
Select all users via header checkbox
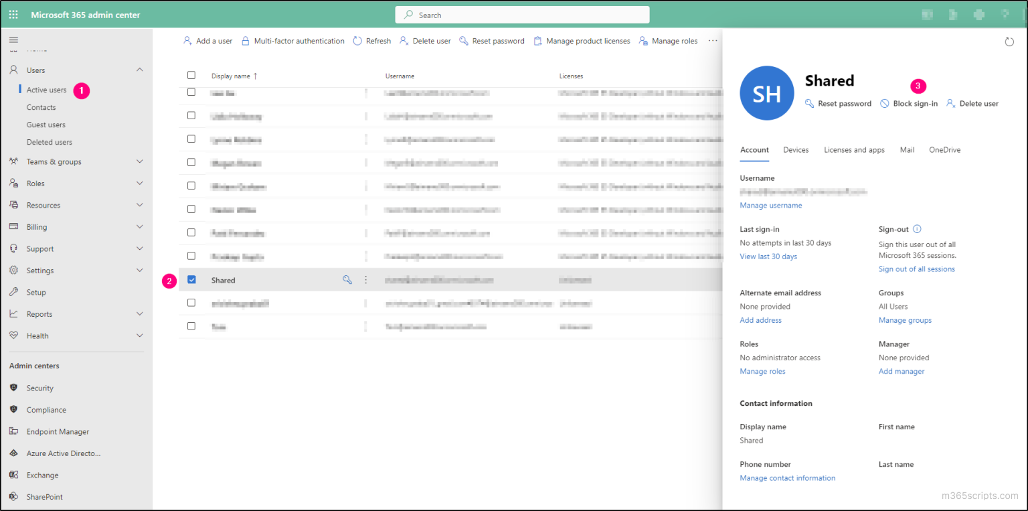[x=191, y=75]
